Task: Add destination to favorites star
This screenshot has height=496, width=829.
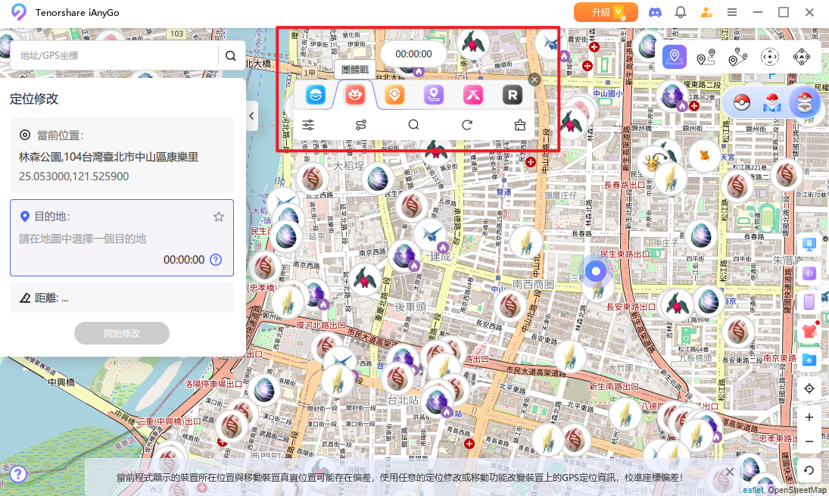Action: point(218,217)
